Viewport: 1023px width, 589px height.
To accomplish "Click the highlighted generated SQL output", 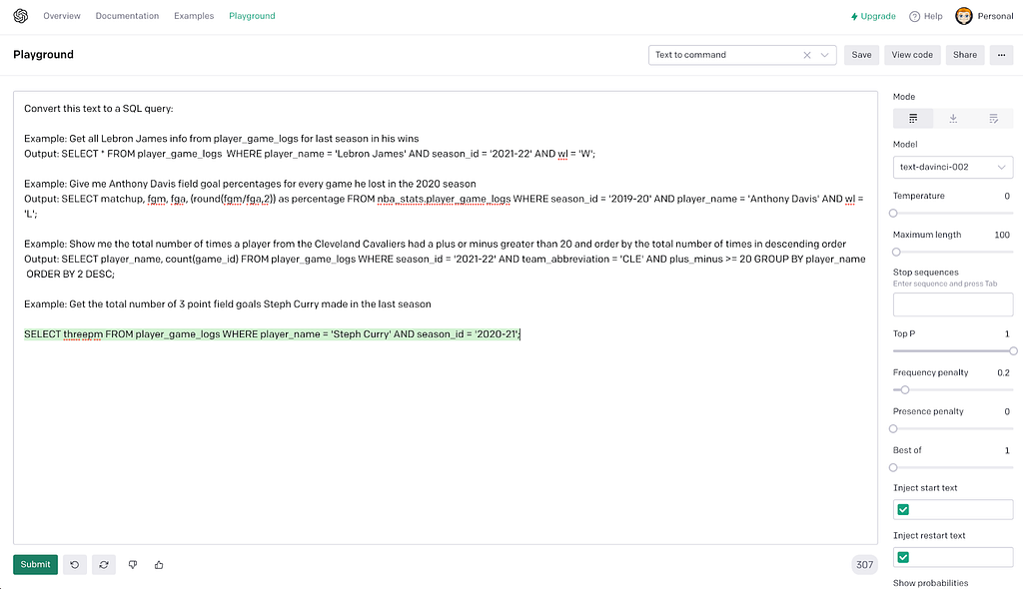I will (272, 334).
